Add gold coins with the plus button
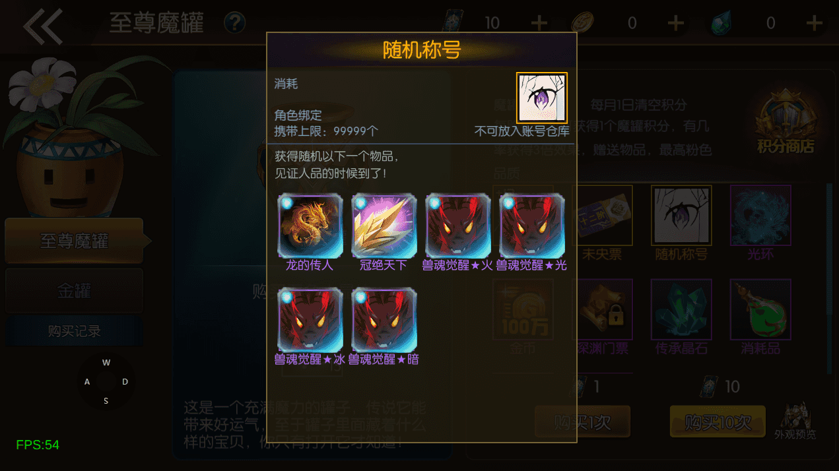Viewport: 839px width, 471px height. point(676,23)
